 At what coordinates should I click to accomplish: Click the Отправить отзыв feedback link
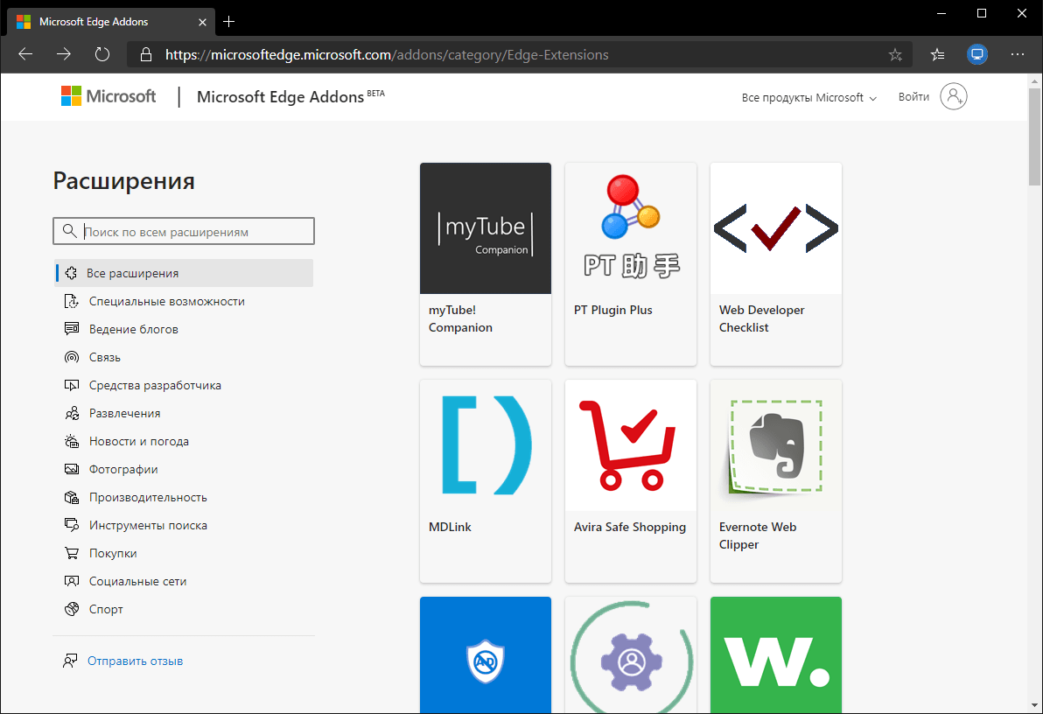click(135, 661)
